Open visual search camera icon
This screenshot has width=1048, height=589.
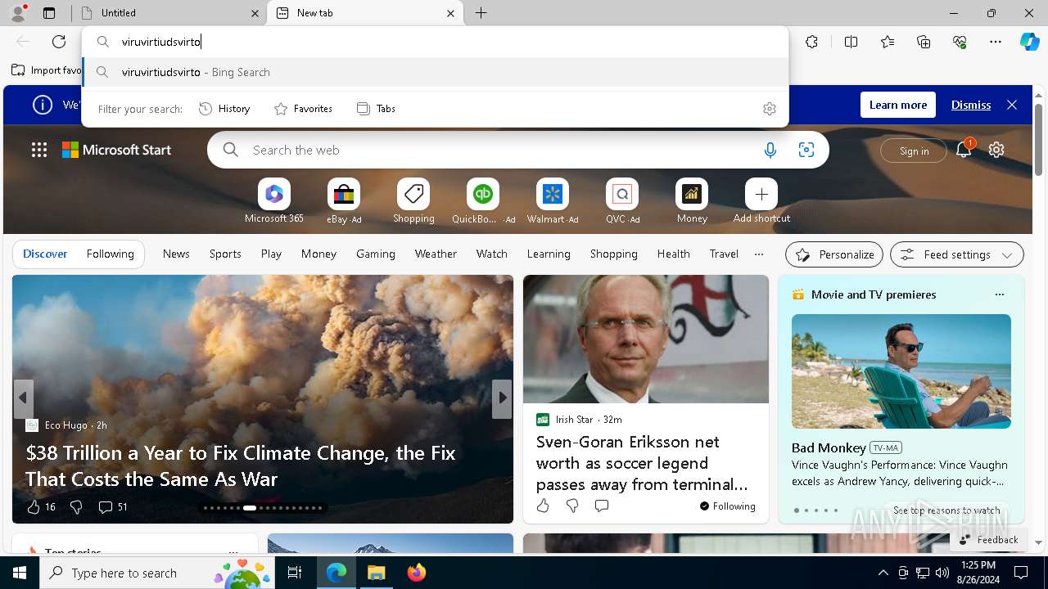[x=806, y=150]
